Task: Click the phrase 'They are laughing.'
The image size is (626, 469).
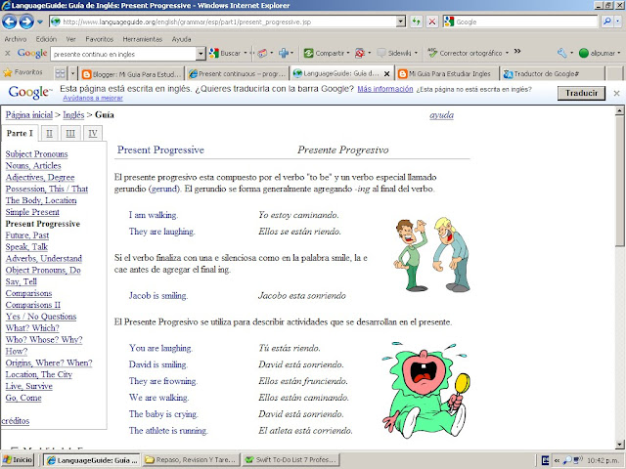Action: [161, 232]
